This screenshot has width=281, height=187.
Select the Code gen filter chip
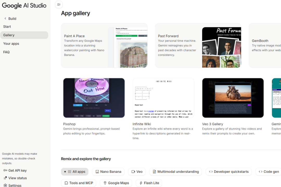pos(269,172)
